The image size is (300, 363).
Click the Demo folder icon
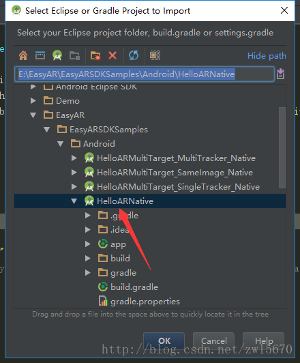click(x=48, y=100)
